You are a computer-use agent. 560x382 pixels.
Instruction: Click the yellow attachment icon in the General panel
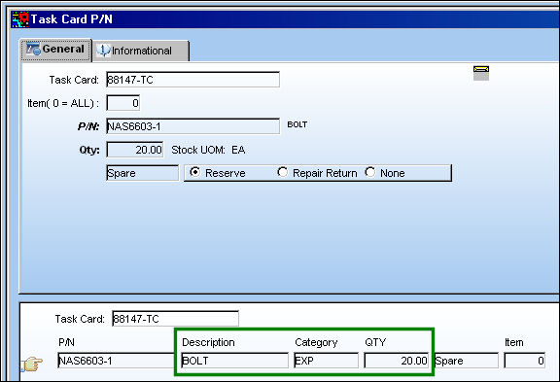[481, 73]
